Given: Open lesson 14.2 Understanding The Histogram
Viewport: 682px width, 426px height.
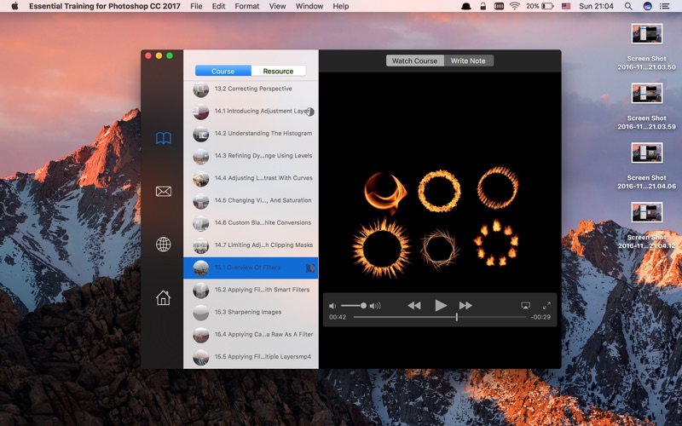Looking at the screenshot, I should pos(251,134).
